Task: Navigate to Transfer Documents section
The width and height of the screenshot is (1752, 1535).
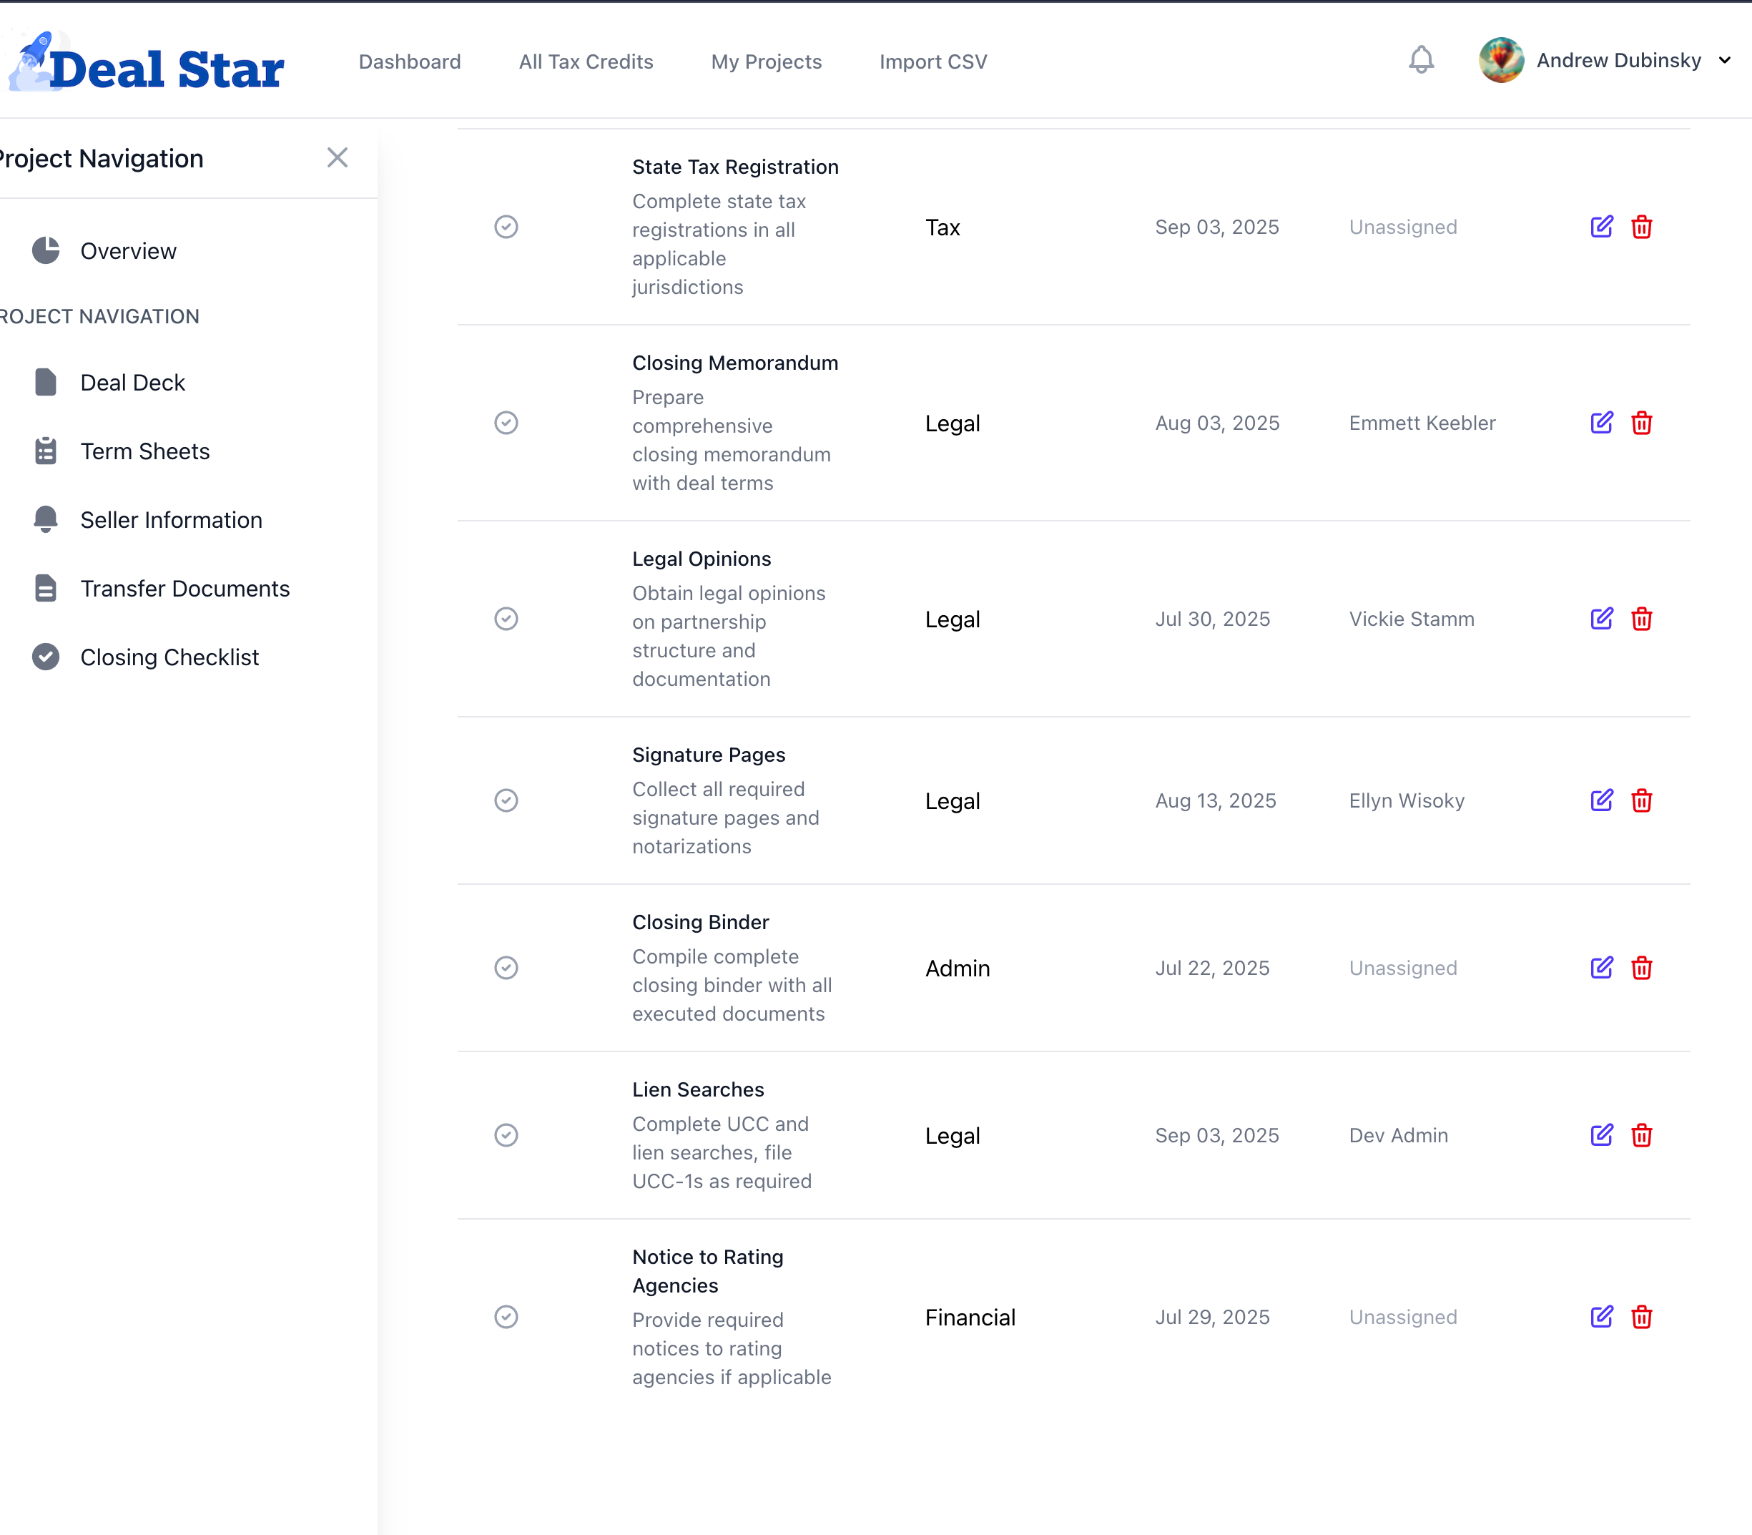Action: (x=185, y=589)
